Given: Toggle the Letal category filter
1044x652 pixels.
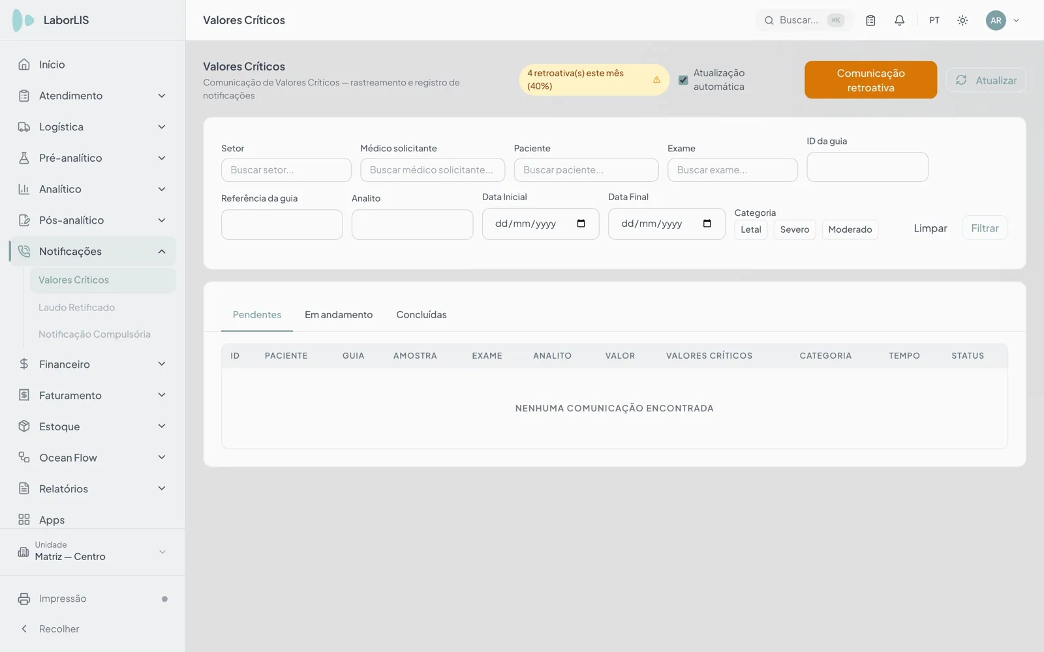Looking at the screenshot, I should click(751, 230).
